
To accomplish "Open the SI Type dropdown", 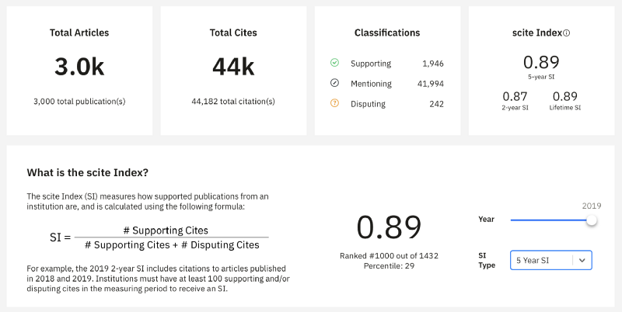I will coord(541,260).
